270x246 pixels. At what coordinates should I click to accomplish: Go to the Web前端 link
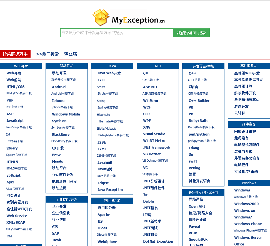(14, 80)
